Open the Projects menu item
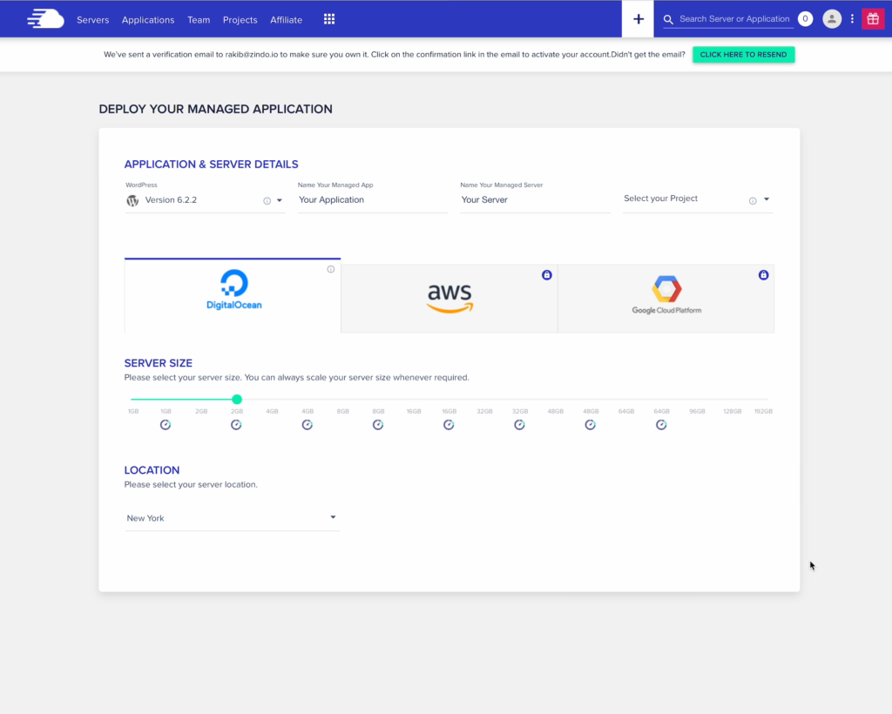 [x=240, y=20]
